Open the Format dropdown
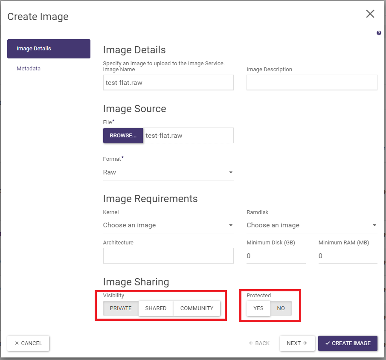The width and height of the screenshot is (386, 360). 168,172
